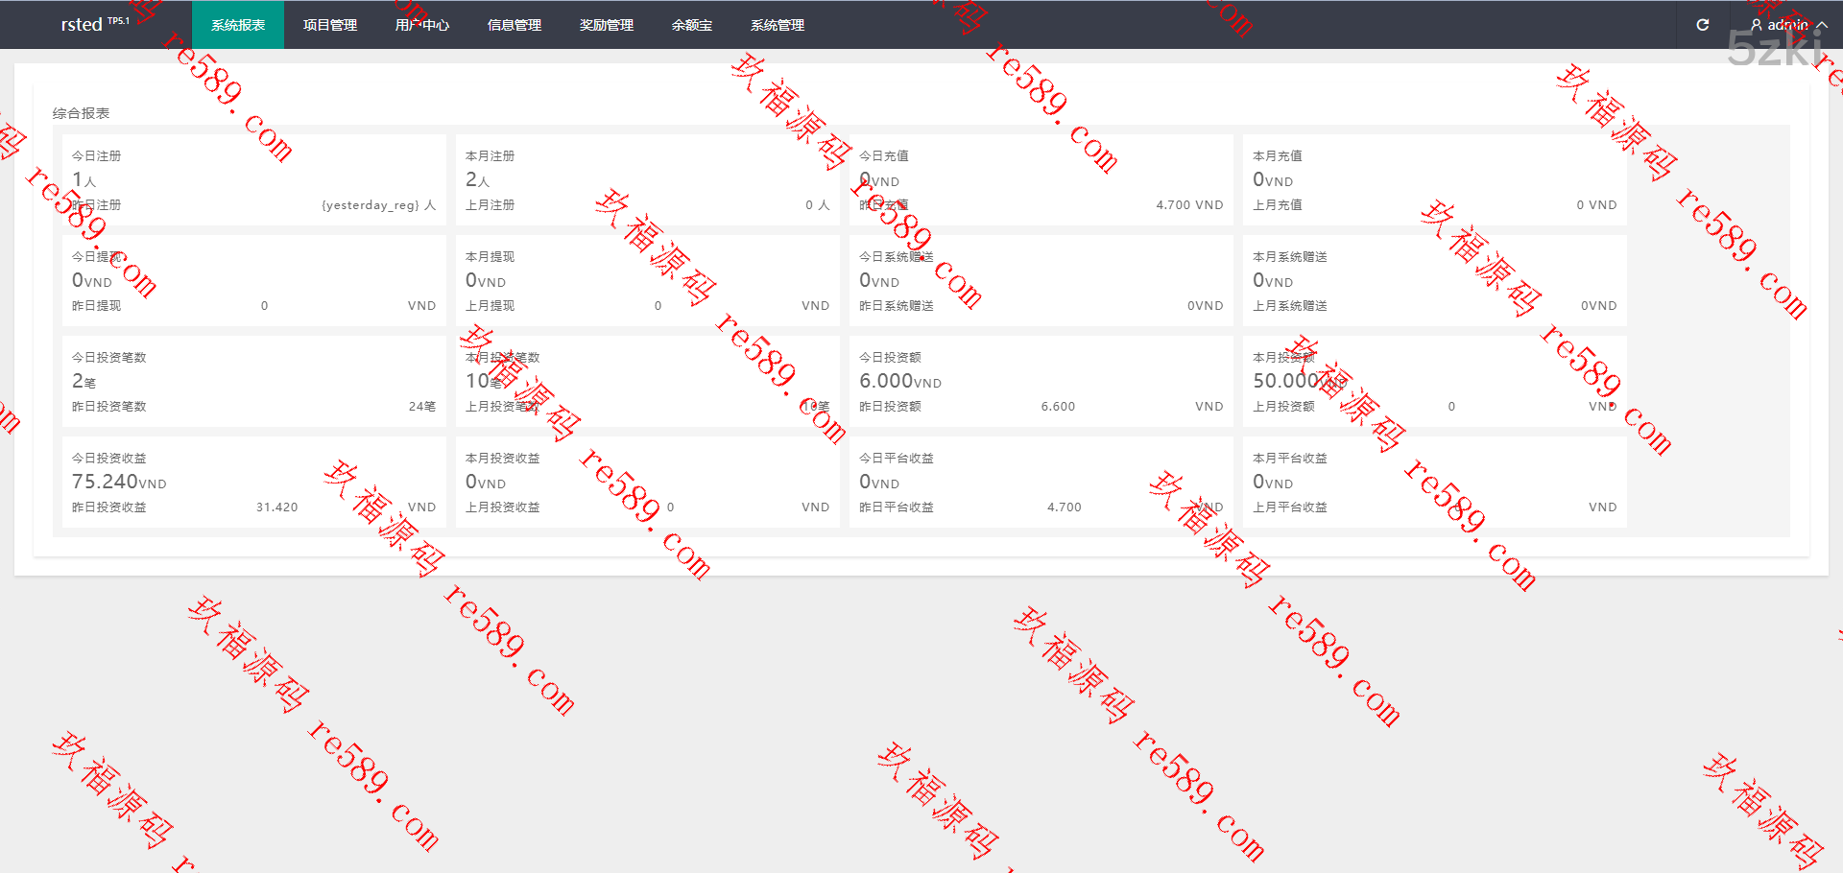Select the 信息管理 menu item
1843x873 pixels.
point(515,25)
